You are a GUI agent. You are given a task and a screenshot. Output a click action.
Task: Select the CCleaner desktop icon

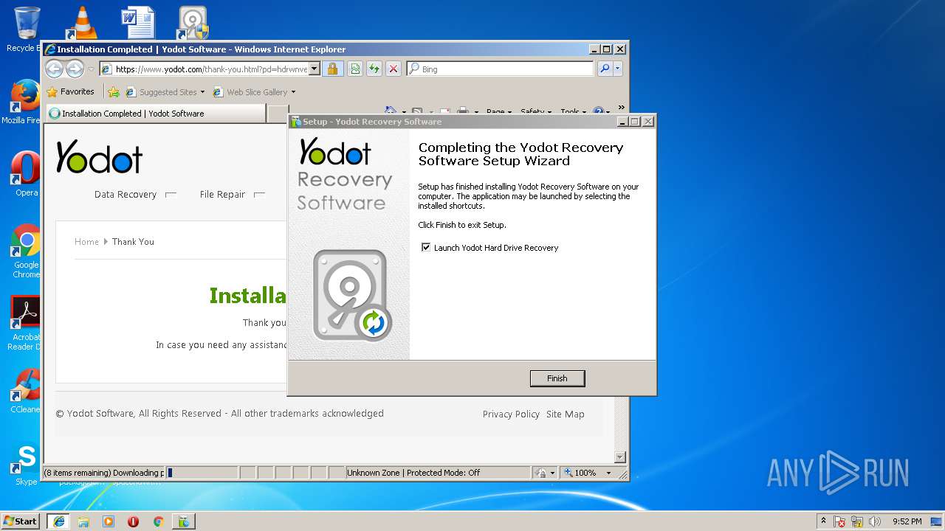point(26,391)
